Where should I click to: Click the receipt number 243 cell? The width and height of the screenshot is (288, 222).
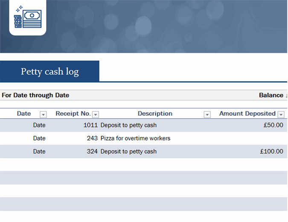[92, 138]
